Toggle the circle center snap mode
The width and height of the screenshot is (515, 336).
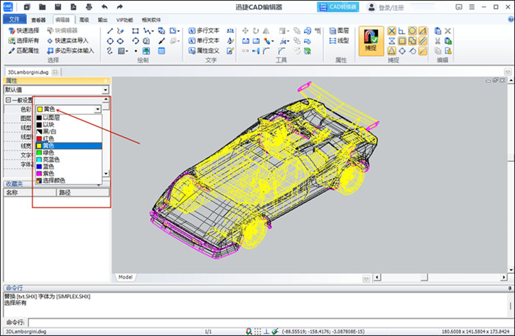[412, 31]
